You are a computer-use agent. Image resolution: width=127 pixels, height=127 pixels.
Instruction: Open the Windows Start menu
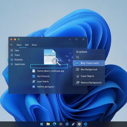pyautogui.click(x=42, y=124)
